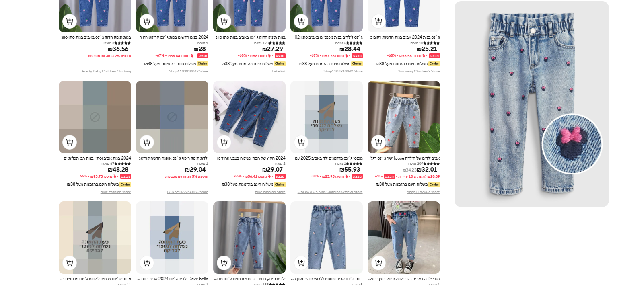Click cart icon on ₪48.28 product
The height and width of the screenshot is (285, 617).
(70, 142)
